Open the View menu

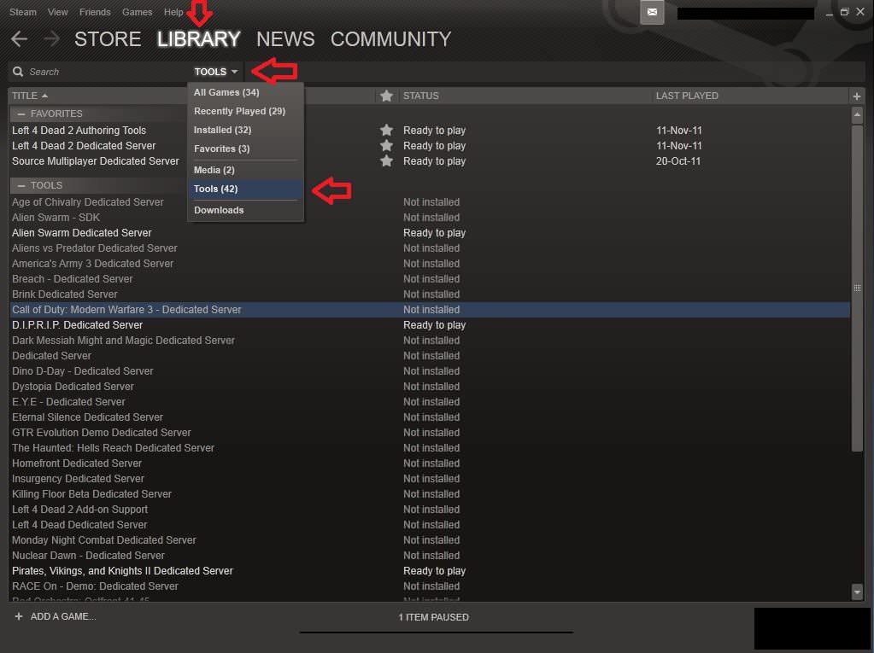point(57,12)
